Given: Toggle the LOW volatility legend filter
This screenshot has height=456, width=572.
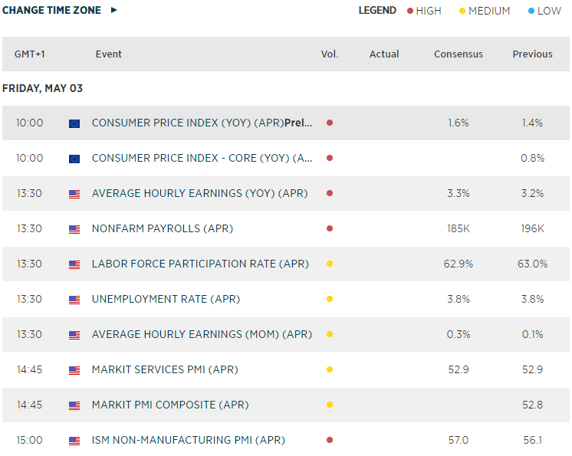Looking at the screenshot, I should (x=544, y=11).
